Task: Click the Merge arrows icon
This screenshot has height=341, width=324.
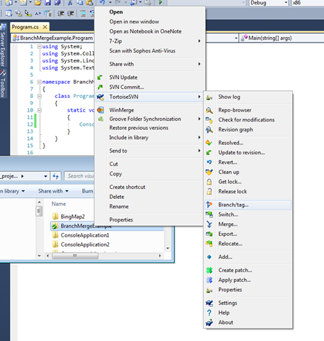Action: pos(209,224)
